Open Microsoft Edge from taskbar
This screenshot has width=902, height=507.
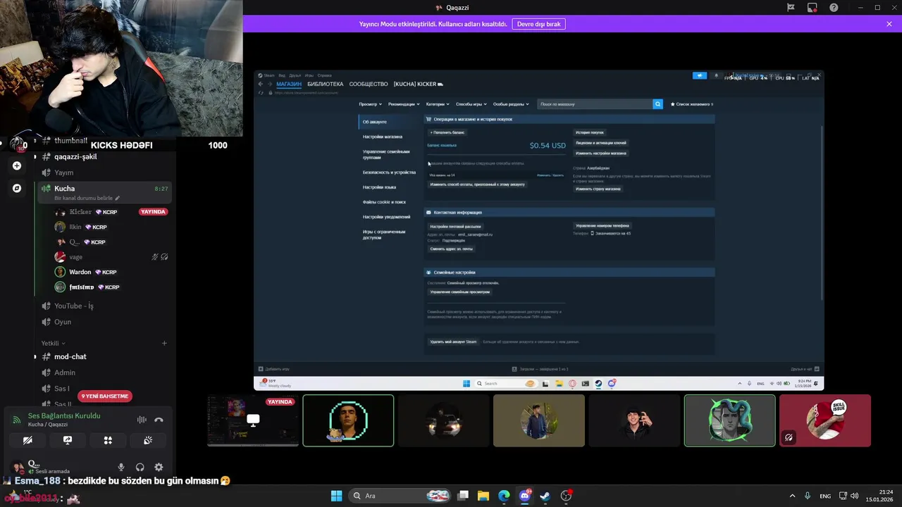click(x=504, y=496)
